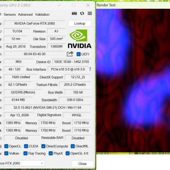Click the Close button
The height and width of the screenshot is (170, 170).
82,164
